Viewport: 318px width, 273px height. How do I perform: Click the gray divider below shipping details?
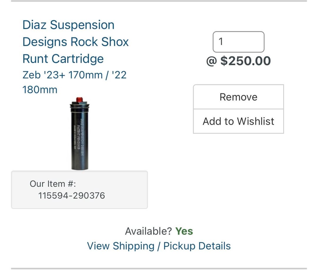pyautogui.click(x=159, y=268)
